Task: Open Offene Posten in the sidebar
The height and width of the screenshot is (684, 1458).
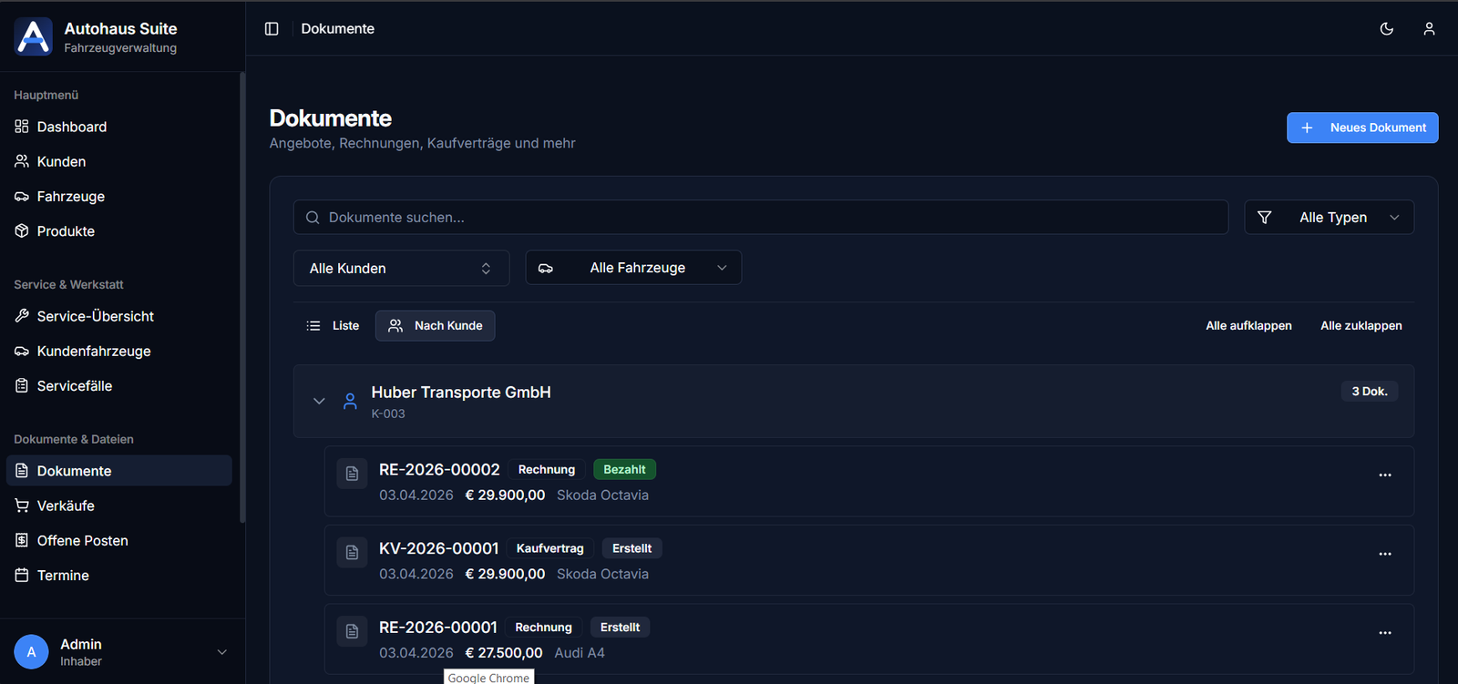Action: (x=82, y=541)
